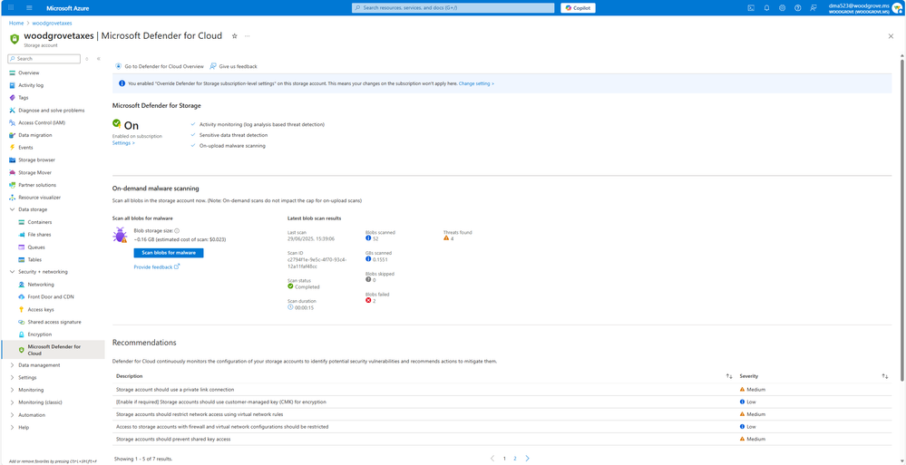Viewport: 906px width, 465px height.
Task: Open Cloud Shell from the top bar
Action: [751, 7]
